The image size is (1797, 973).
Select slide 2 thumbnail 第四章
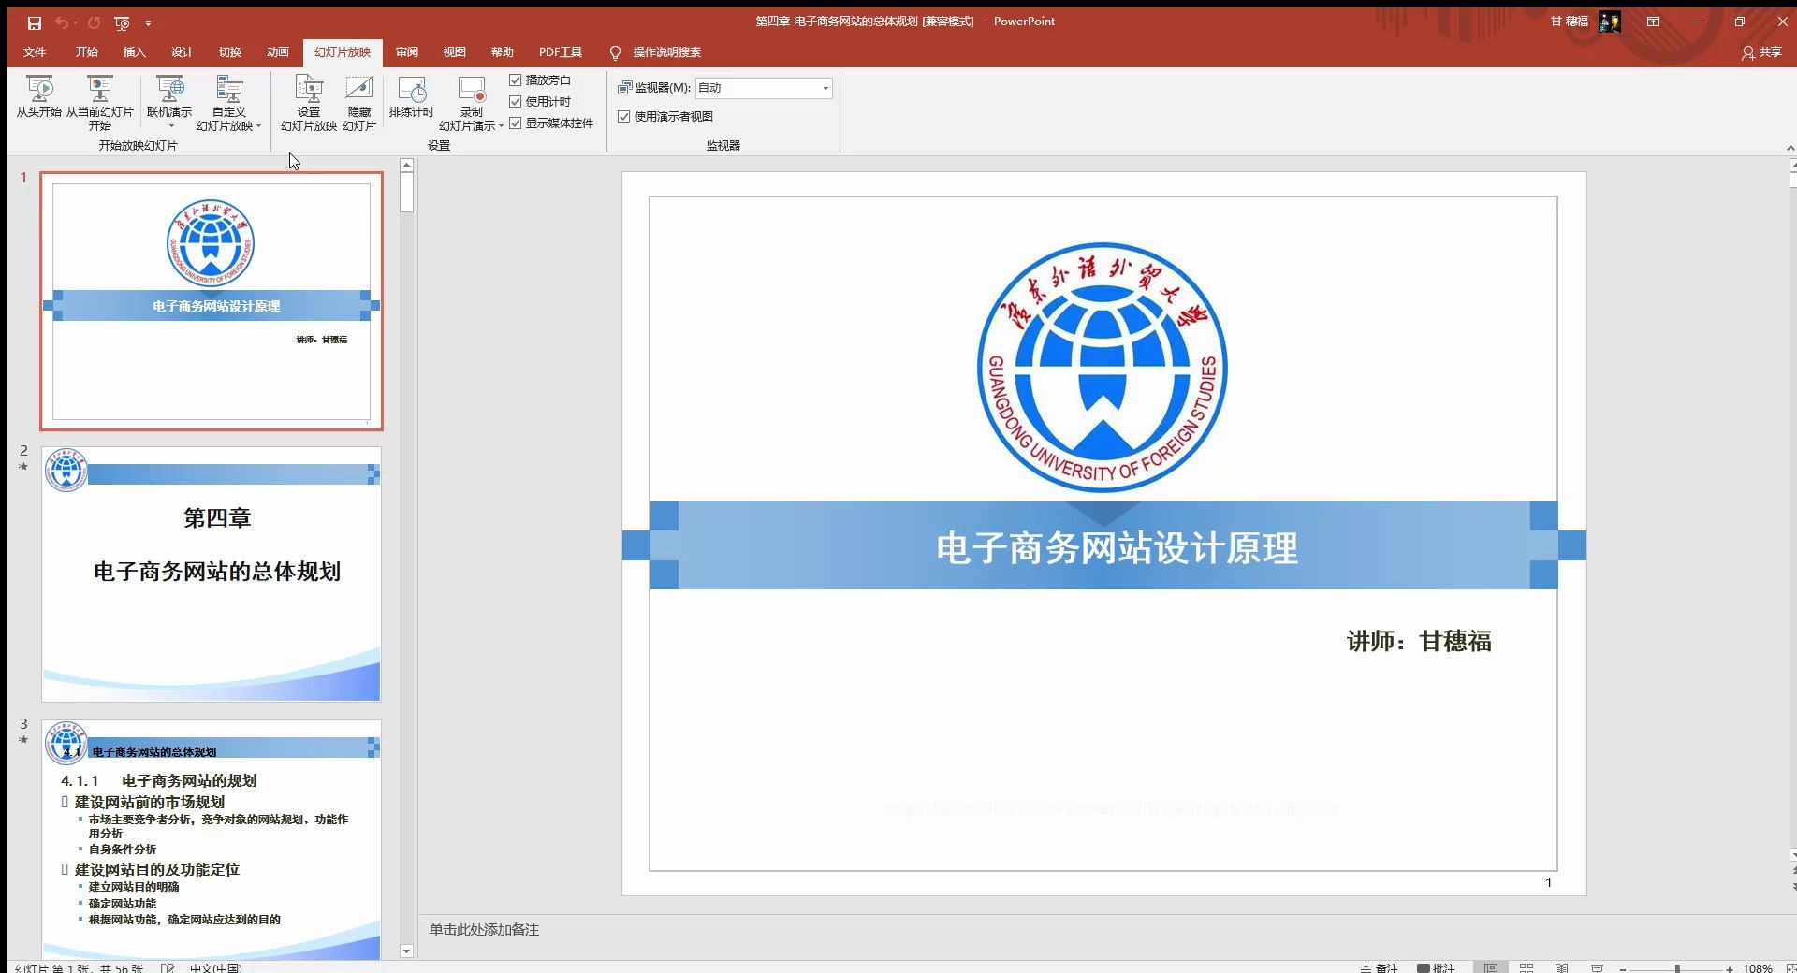pyautogui.click(x=212, y=574)
